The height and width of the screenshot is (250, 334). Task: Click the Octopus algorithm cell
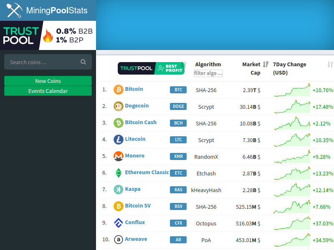(206, 223)
